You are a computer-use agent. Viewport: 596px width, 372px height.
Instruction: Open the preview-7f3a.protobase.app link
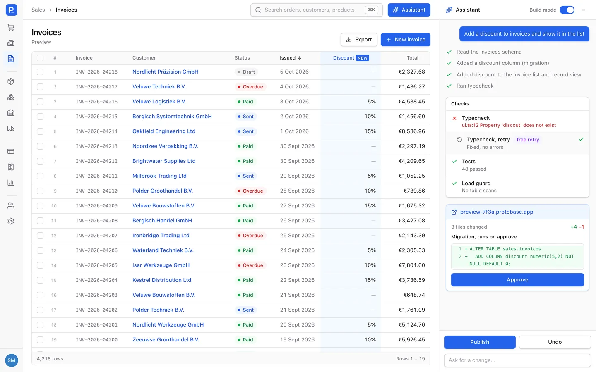[x=497, y=212]
